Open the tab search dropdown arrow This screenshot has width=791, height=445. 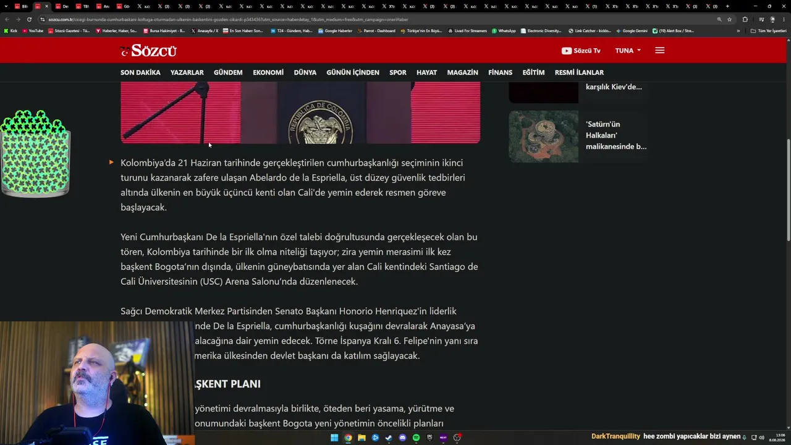(6, 6)
